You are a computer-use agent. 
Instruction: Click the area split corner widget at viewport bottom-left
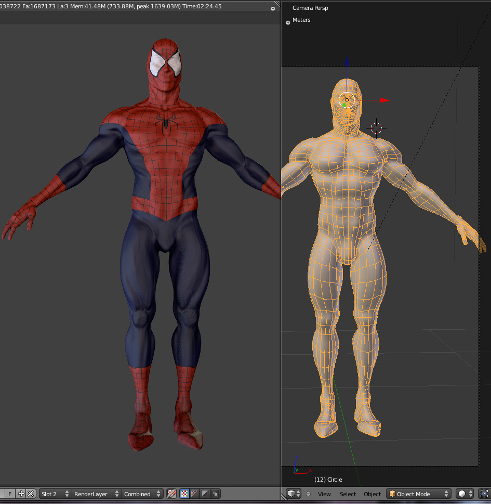[x=284, y=497]
